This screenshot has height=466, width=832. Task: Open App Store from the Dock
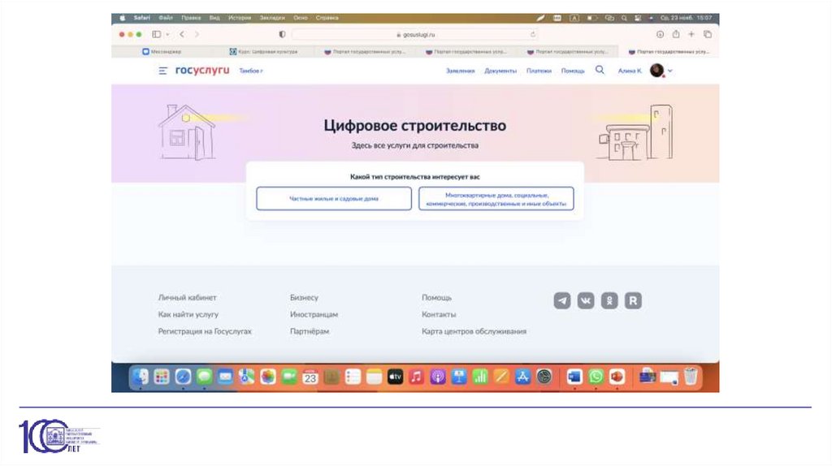522,377
